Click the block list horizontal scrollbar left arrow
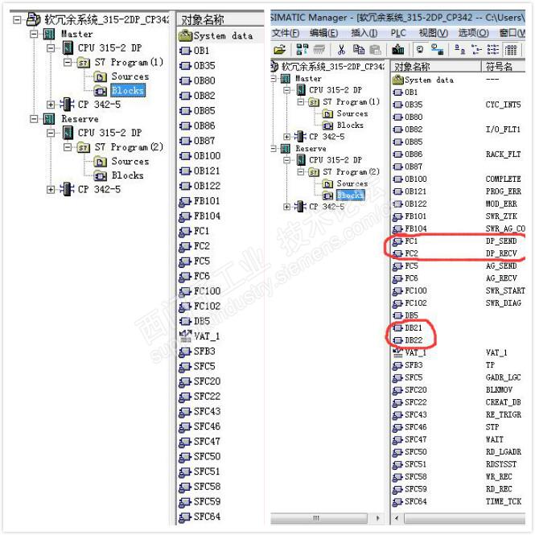 coord(397,518)
